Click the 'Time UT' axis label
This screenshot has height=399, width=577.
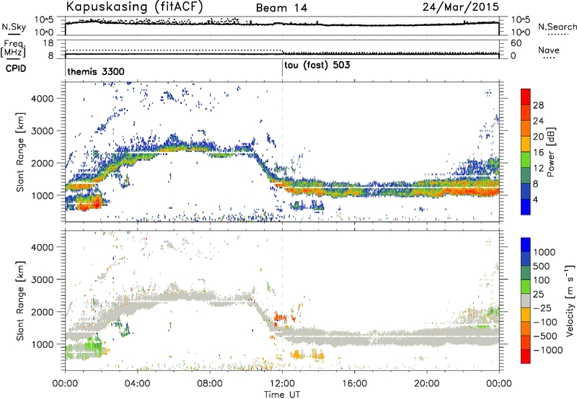tap(282, 395)
